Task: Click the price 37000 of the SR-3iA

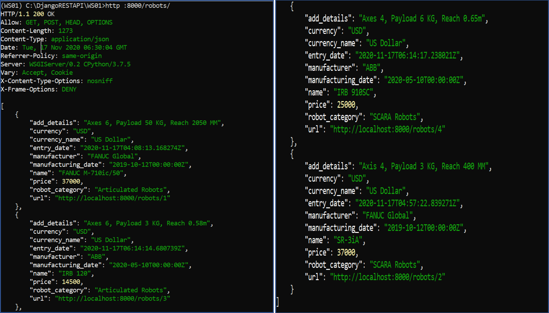Action: (346, 252)
